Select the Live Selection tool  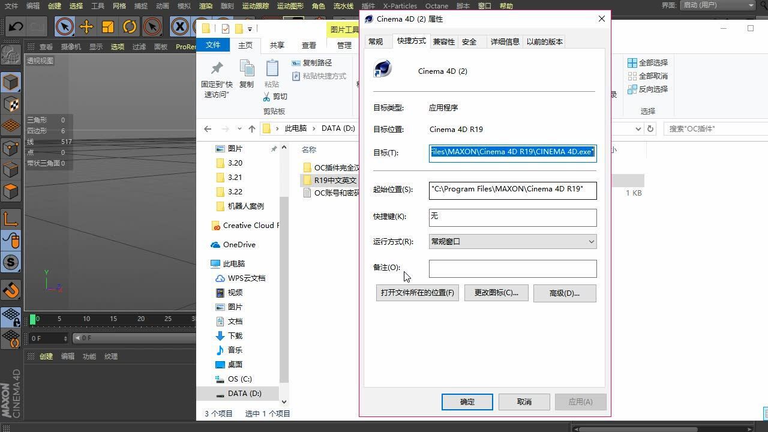point(64,26)
